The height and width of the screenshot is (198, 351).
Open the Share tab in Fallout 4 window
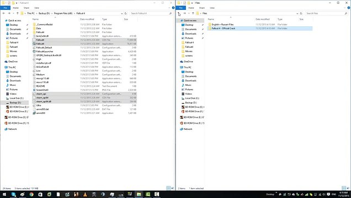pyautogui.click(x=26, y=8)
